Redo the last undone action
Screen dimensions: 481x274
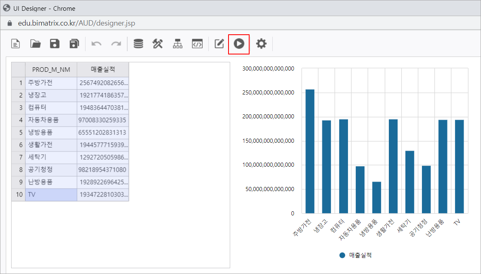click(x=116, y=44)
